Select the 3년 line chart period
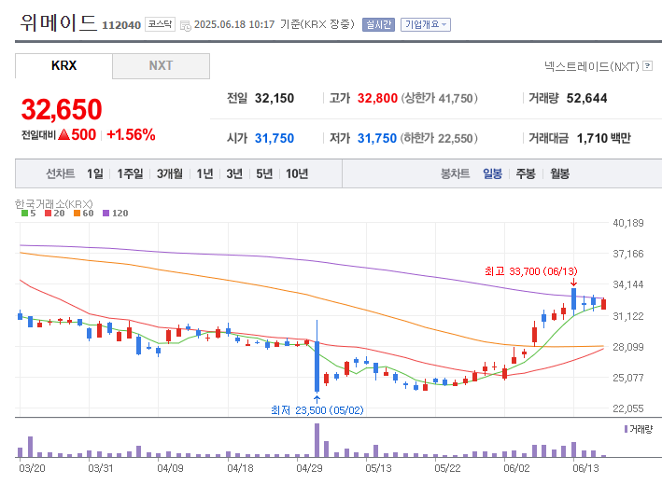662x484 pixels. (234, 173)
